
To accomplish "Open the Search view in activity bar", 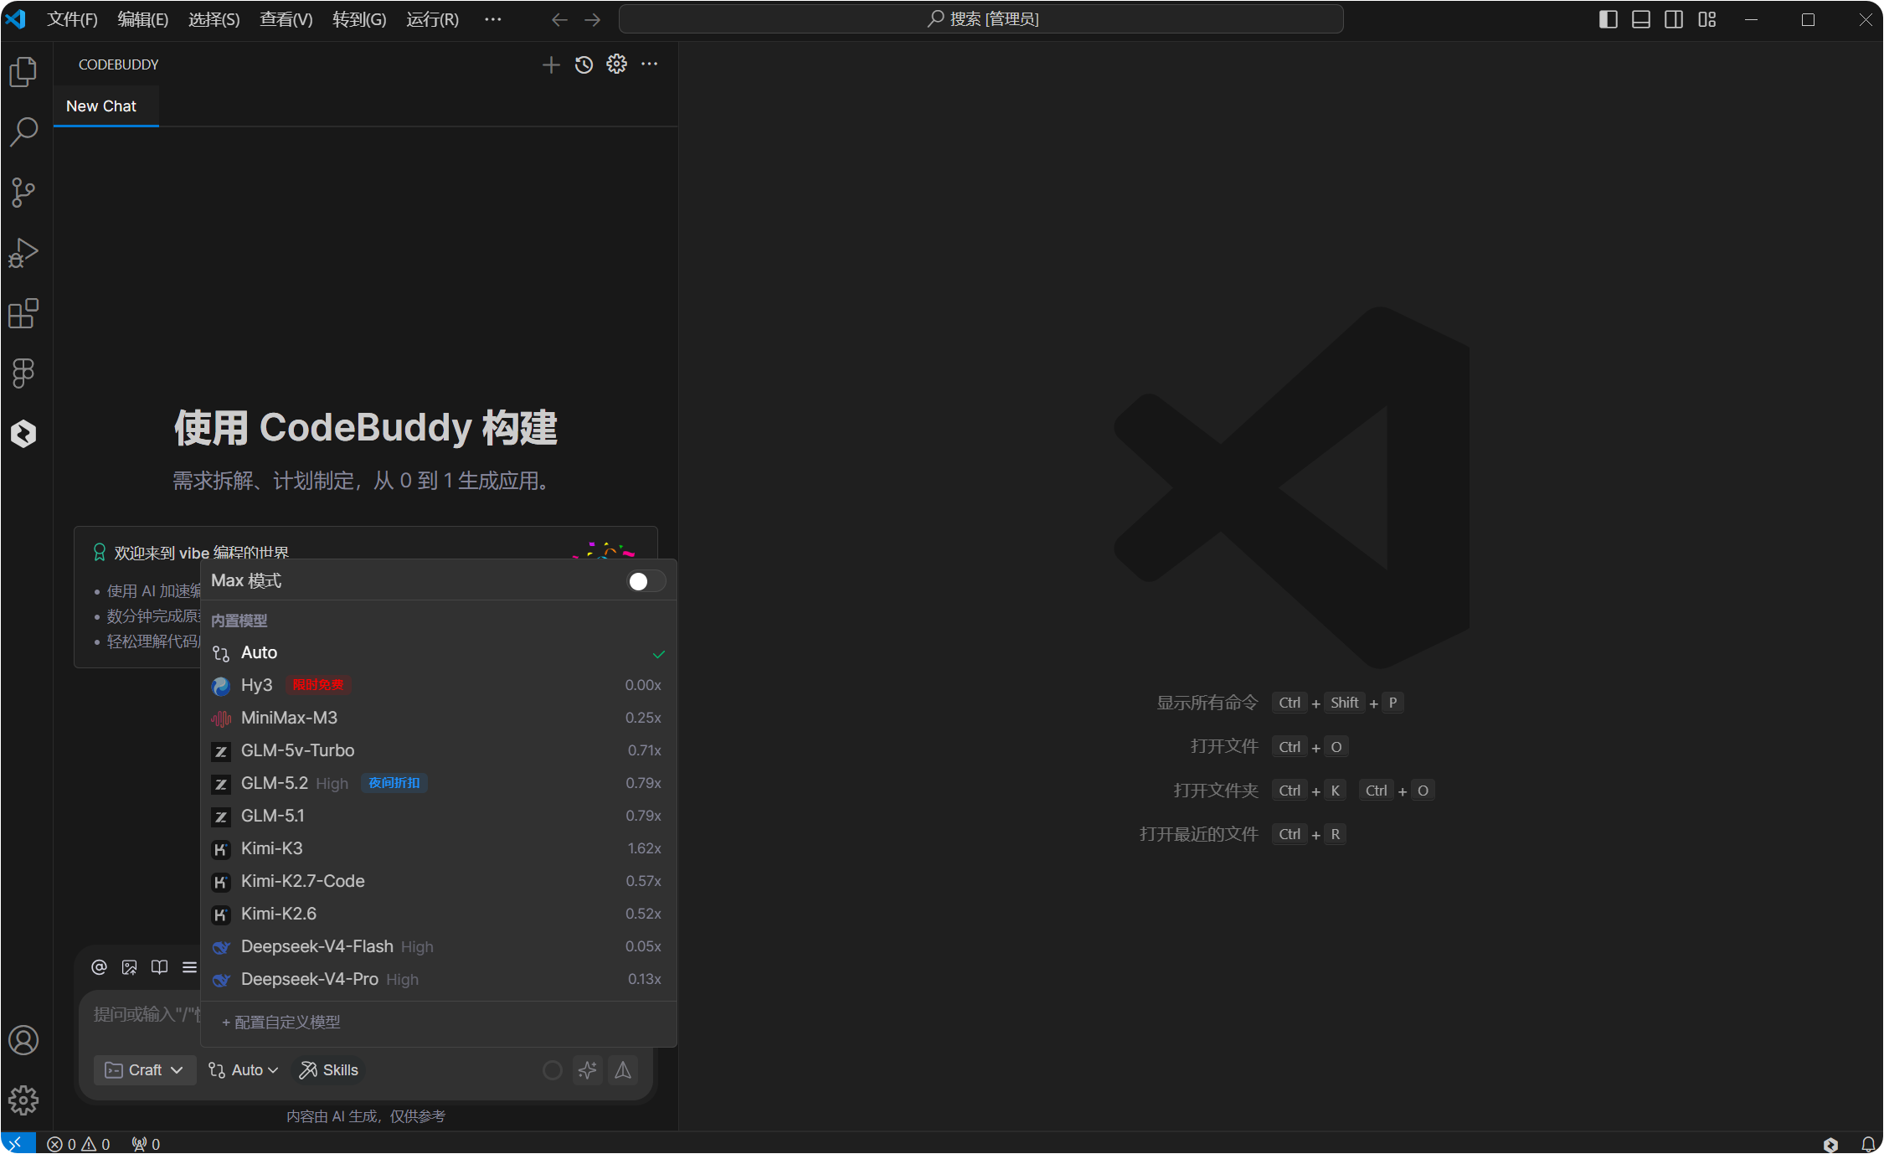I will pos(23,131).
